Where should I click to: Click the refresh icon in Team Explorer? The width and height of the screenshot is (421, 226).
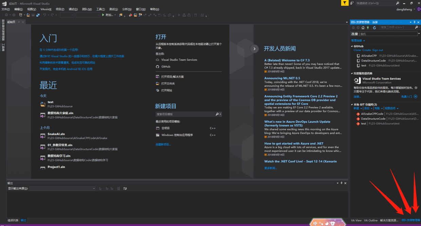[x=374, y=28]
